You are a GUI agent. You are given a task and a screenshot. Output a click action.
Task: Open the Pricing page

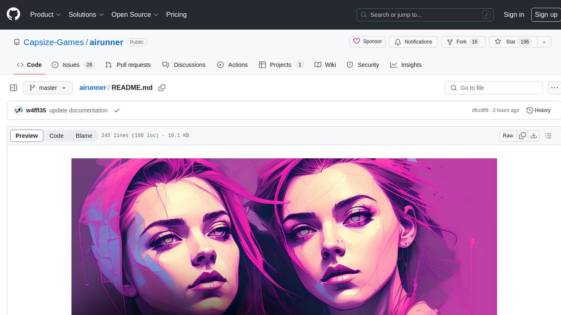(x=176, y=14)
